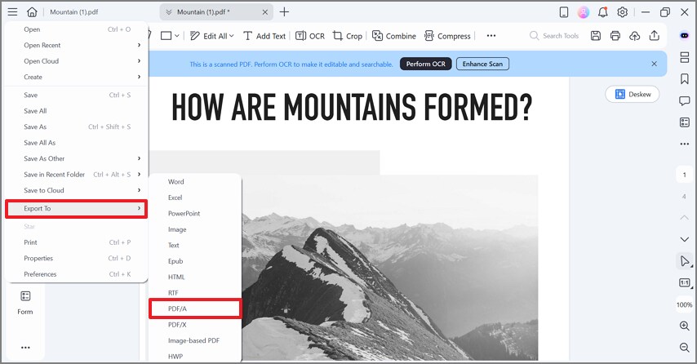697x364 pixels.
Task: Click the Deskew button
Action: coord(632,94)
